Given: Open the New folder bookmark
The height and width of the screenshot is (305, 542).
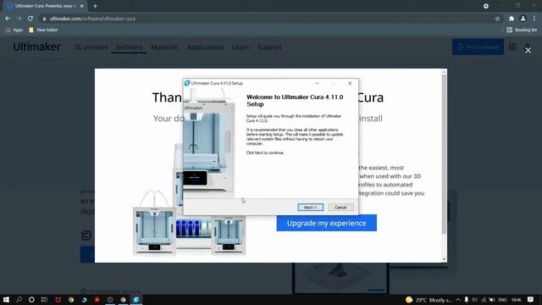Looking at the screenshot, I should pos(43,30).
